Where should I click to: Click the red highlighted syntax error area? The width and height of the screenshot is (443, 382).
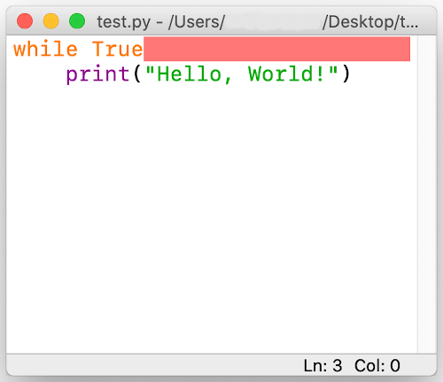click(276, 49)
